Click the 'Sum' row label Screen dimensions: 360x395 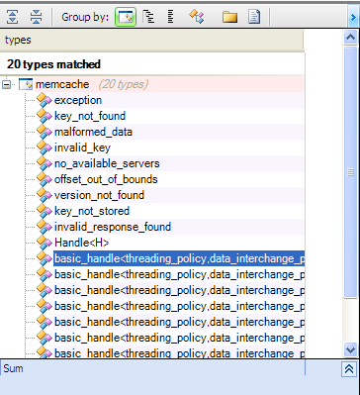13,368
